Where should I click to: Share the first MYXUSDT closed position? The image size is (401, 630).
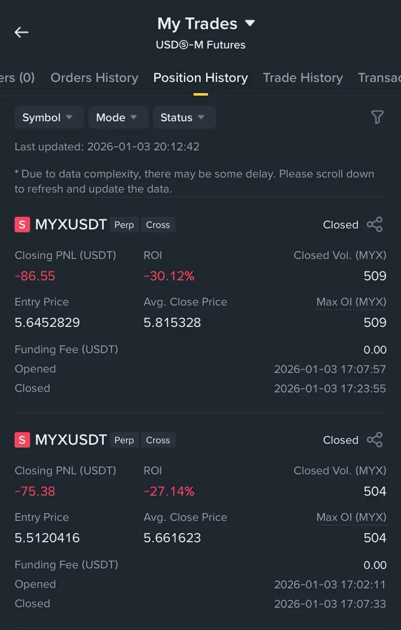[x=375, y=225]
